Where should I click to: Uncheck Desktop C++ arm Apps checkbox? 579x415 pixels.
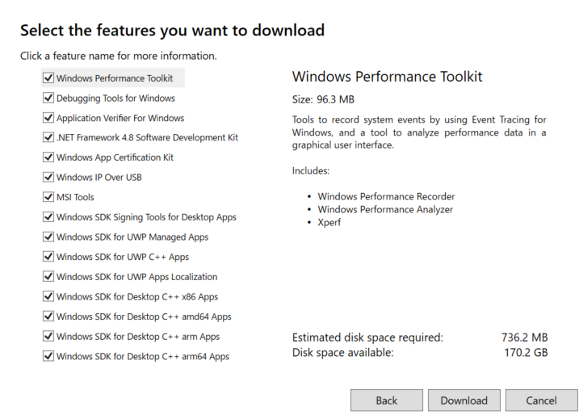(x=48, y=337)
